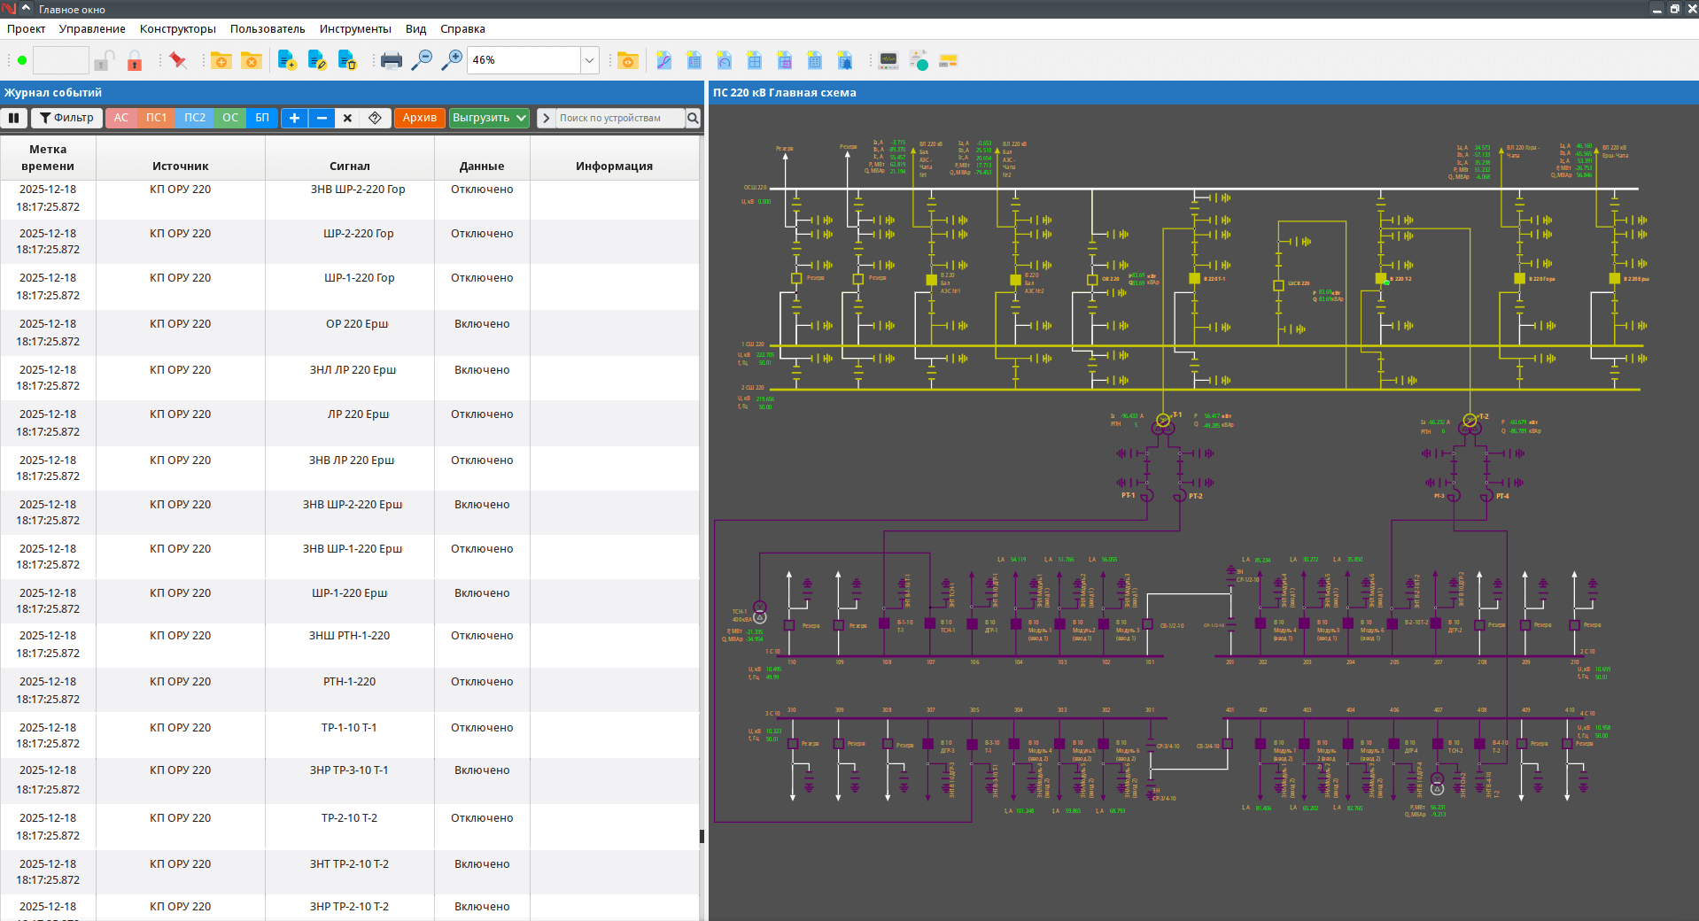1699x921 pixels.
Task: Toggle the БП filter category
Action: [x=261, y=118]
